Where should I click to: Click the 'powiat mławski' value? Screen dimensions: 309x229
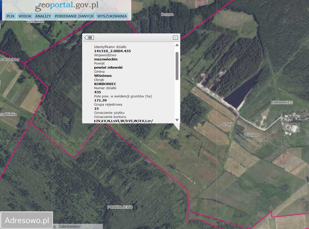(108, 67)
